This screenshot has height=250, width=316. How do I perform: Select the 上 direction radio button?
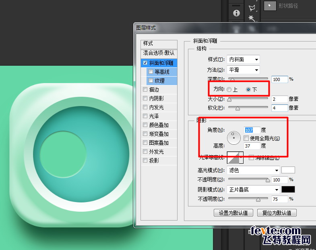pos(229,90)
